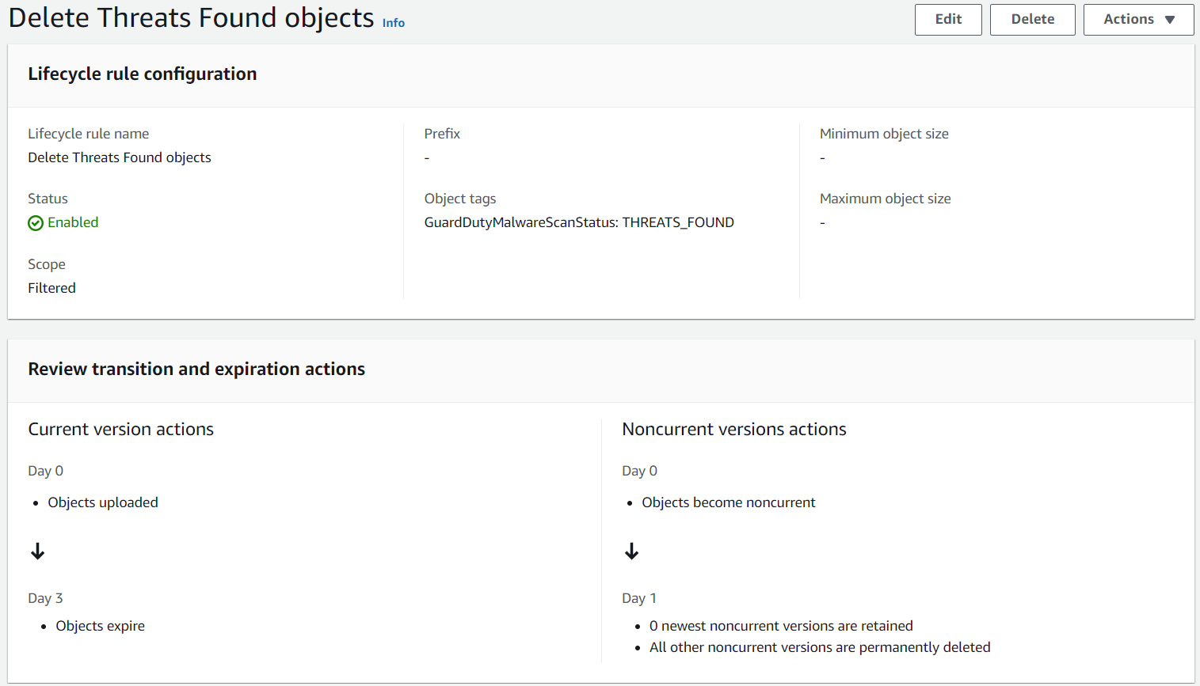The width and height of the screenshot is (1200, 686).
Task: Click the Edit button
Action: tap(948, 19)
